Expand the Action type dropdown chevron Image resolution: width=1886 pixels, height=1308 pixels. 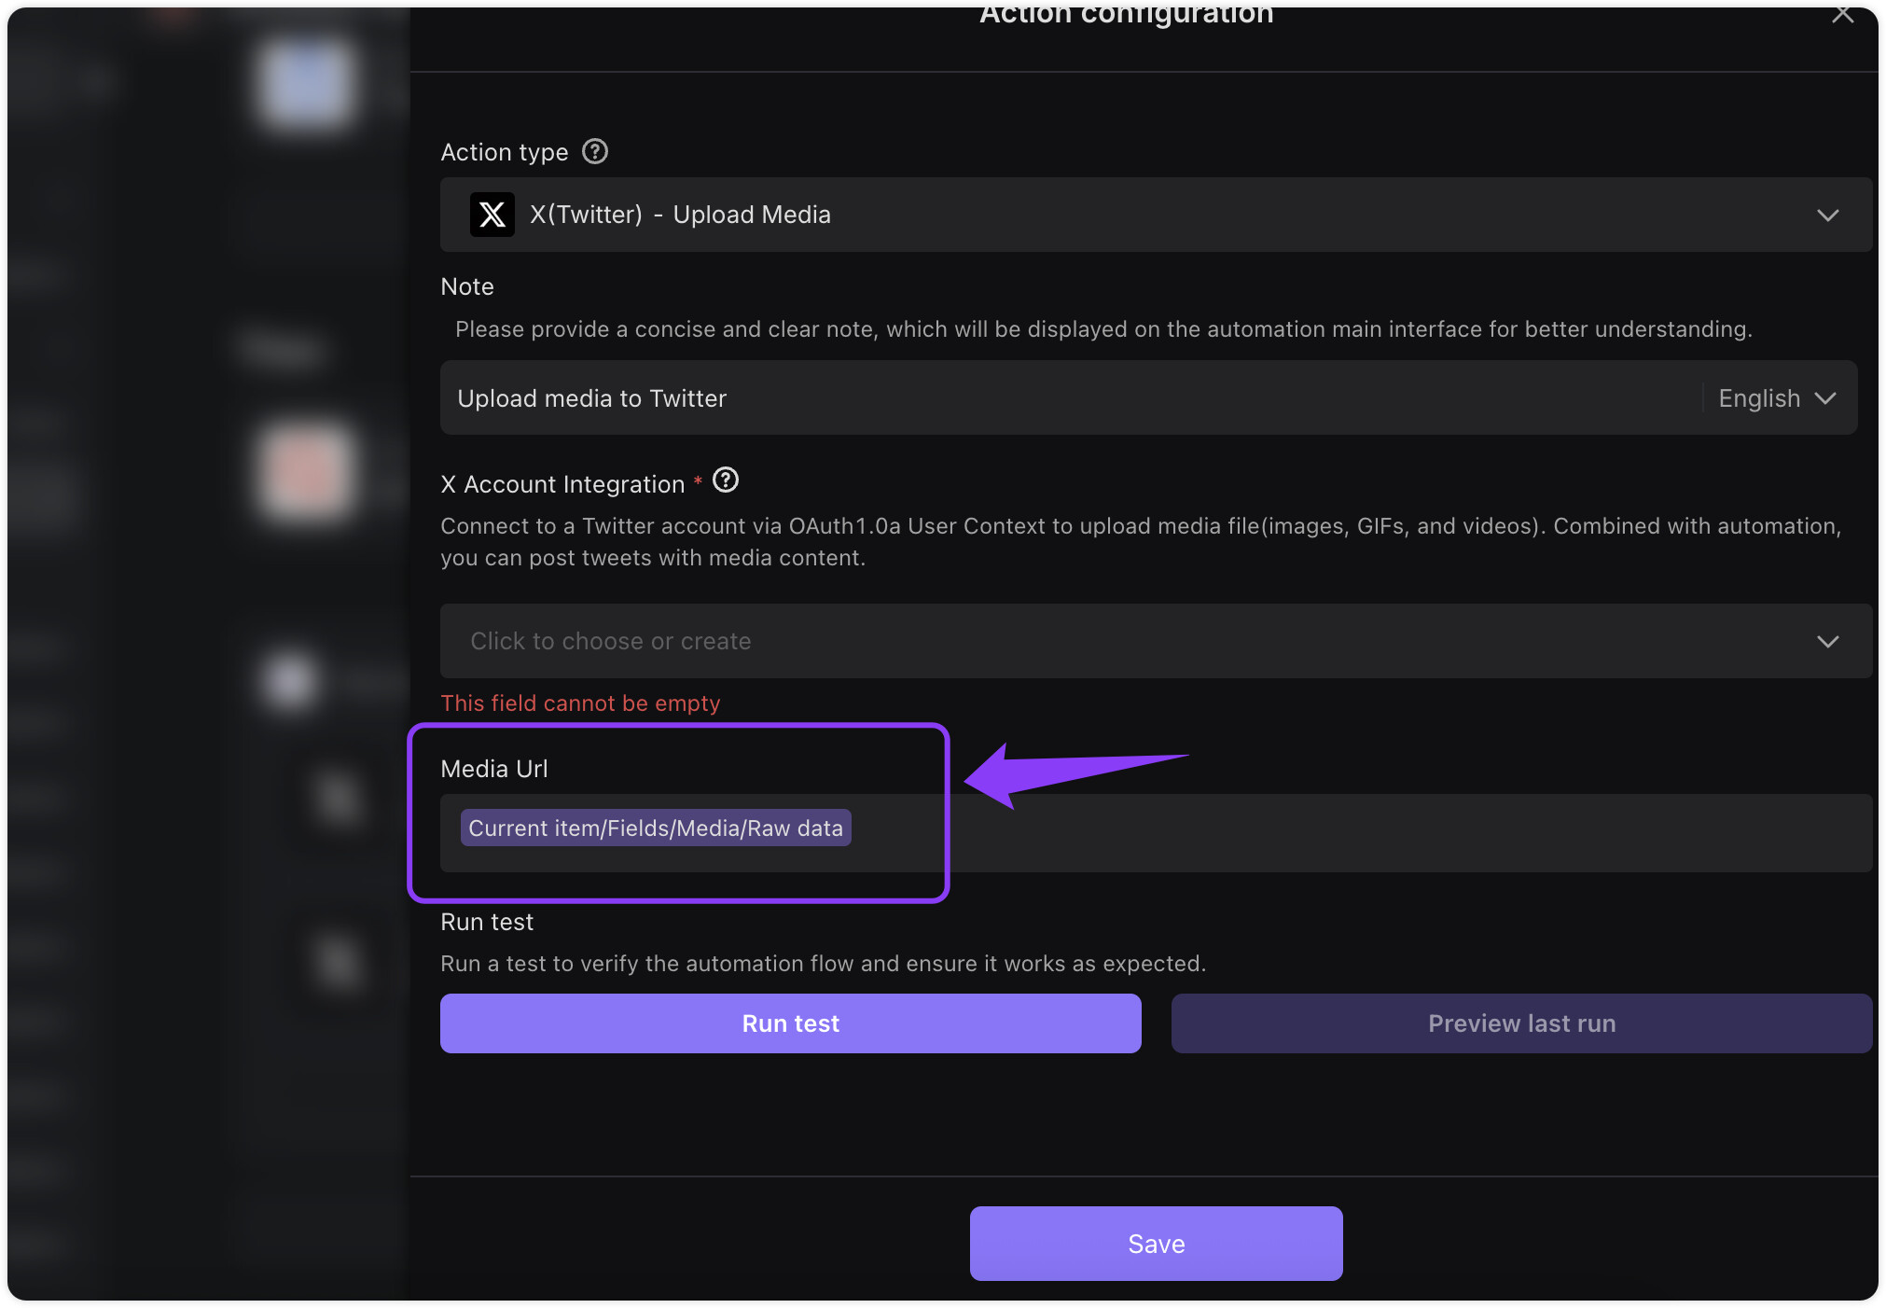coord(1828,216)
